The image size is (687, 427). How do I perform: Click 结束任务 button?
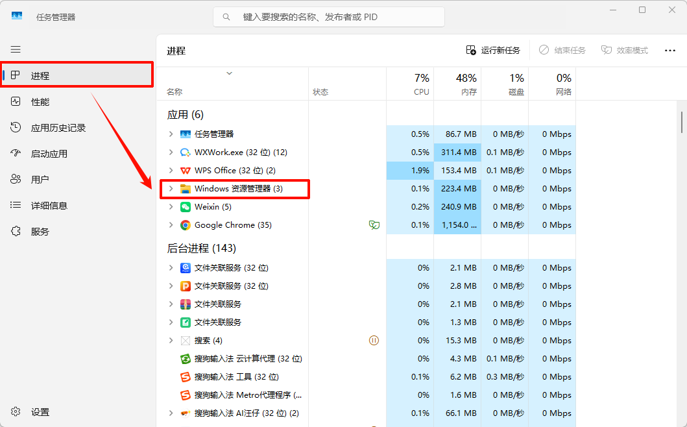(562, 51)
